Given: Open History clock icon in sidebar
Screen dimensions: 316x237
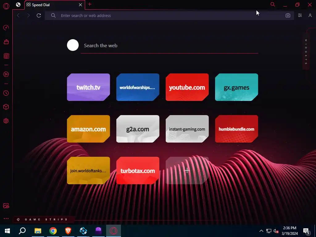Looking at the screenshot, I should click(6, 93).
